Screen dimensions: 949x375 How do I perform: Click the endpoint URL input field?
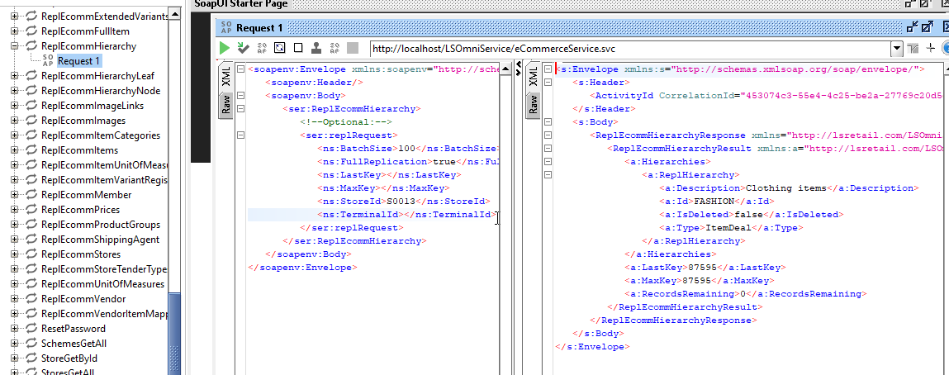point(628,49)
